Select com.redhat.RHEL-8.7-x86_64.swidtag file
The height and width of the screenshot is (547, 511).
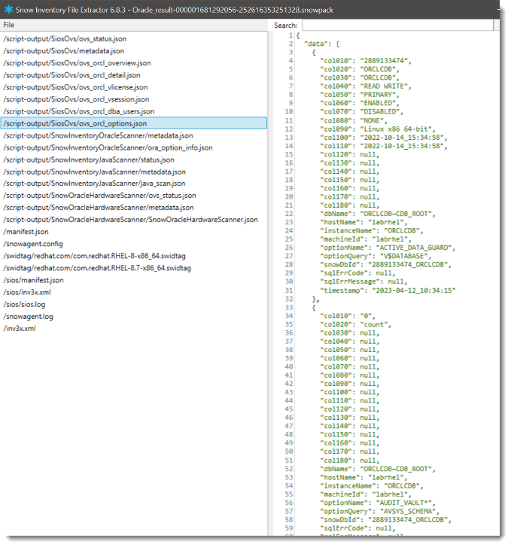pyautogui.click(x=97, y=268)
